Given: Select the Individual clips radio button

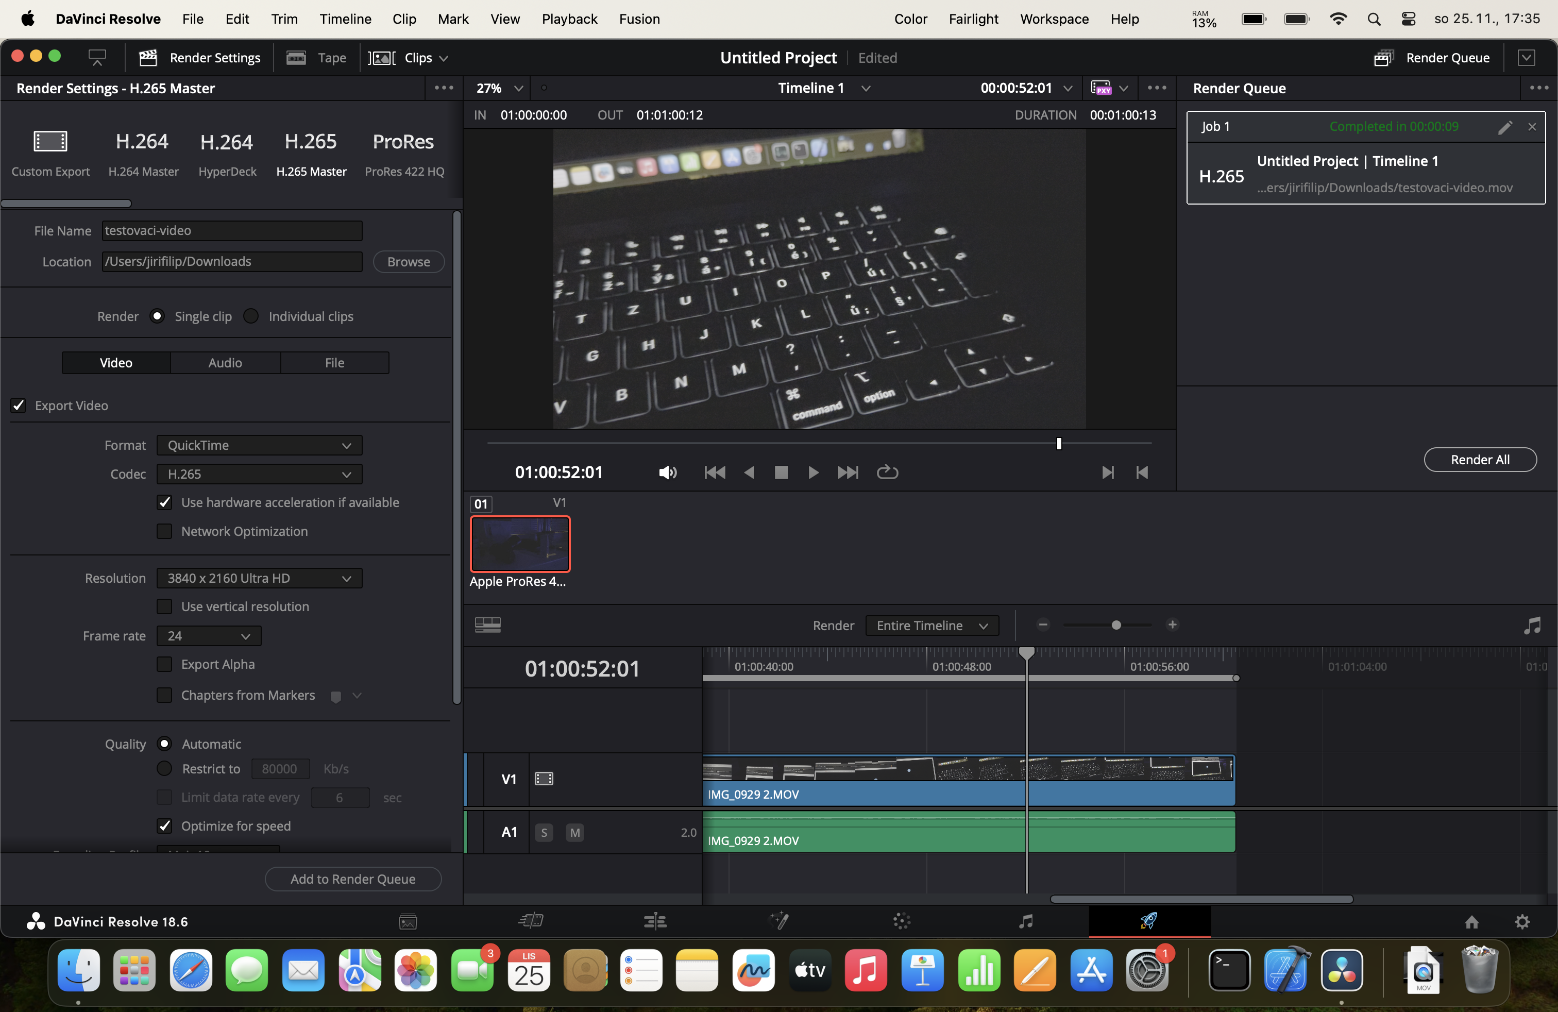Looking at the screenshot, I should [251, 316].
